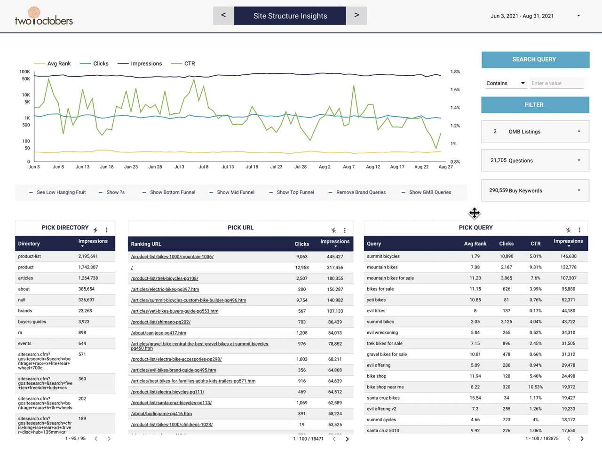Click the lightning bolt icon in Pick Directory
This screenshot has width=602, height=450.
click(x=95, y=230)
